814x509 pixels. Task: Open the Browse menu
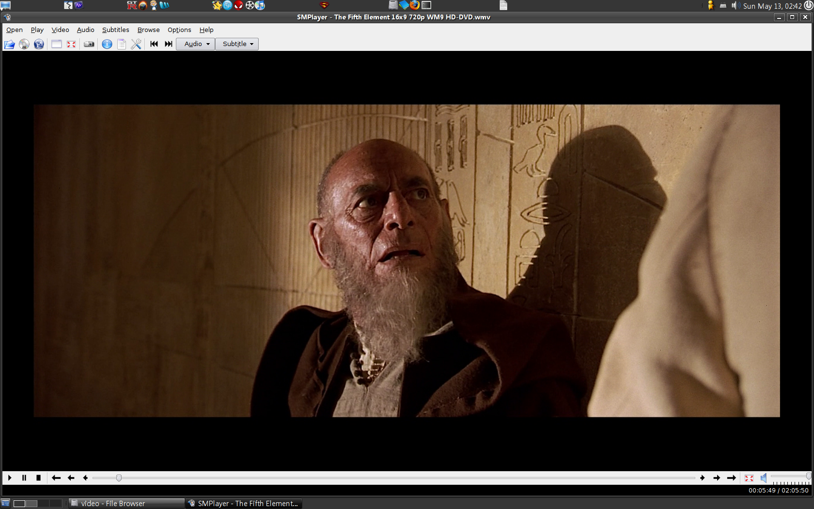point(149,30)
